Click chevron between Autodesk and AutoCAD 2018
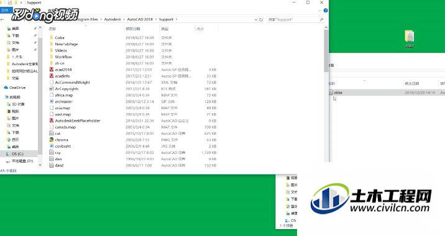Viewport: 445px width, 236px height. tap(124, 19)
